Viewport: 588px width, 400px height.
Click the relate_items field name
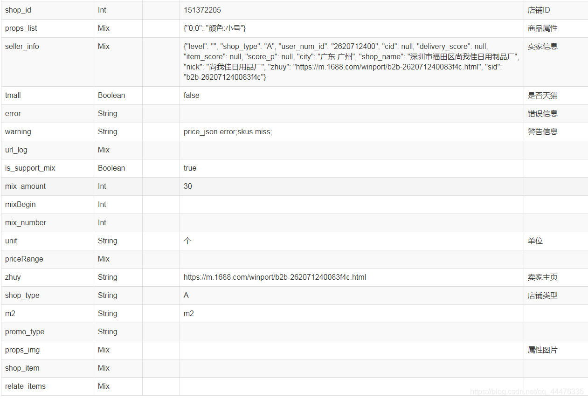[26, 386]
